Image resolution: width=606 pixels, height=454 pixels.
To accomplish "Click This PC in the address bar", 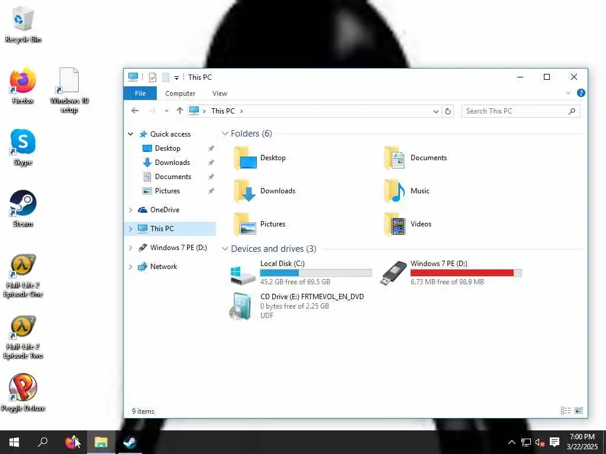I will [223, 111].
